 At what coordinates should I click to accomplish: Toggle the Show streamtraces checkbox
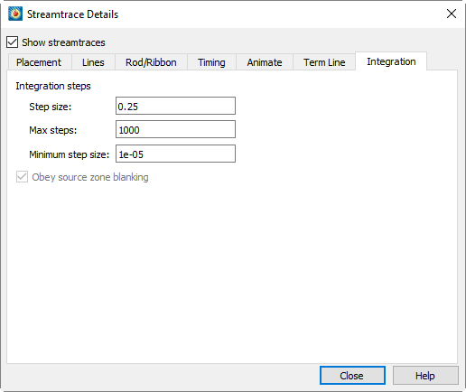13,42
